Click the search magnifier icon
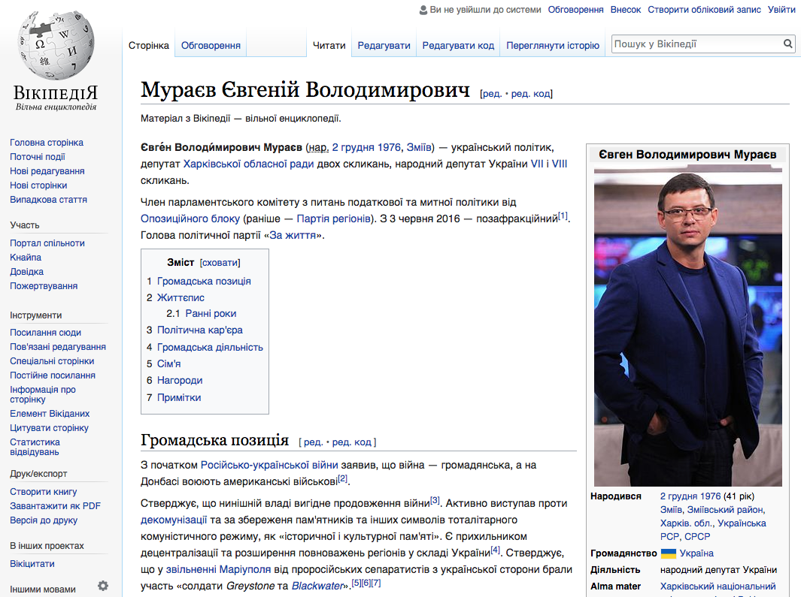This screenshot has width=801, height=597. coord(787,44)
